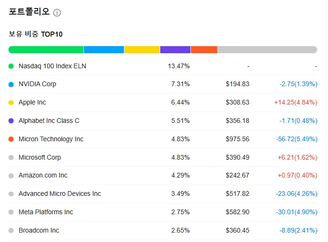The width and height of the screenshot is (328, 242).
Task: Open the Meta Platforms Inc holding
Action: coord(46,212)
